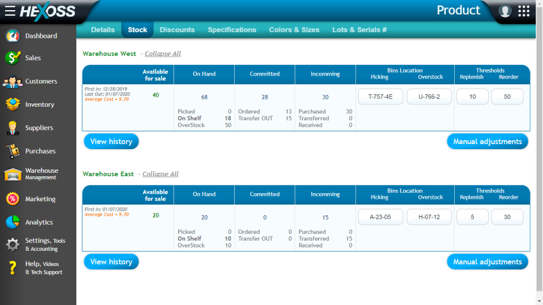The image size is (543, 305).
Task: Click the Marketing percent icon
Action: tap(13, 199)
